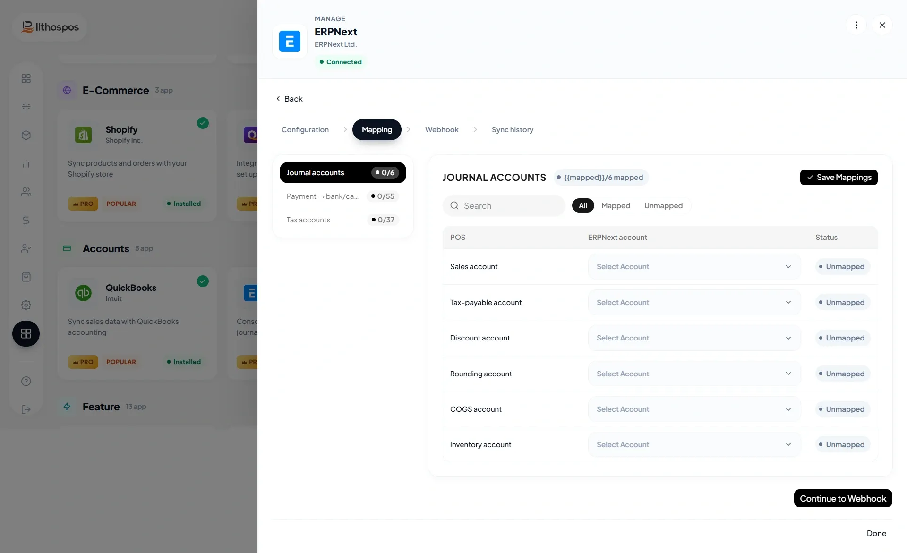Click the POS column header
Screen dimensions: 907x553
tap(458, 238)
